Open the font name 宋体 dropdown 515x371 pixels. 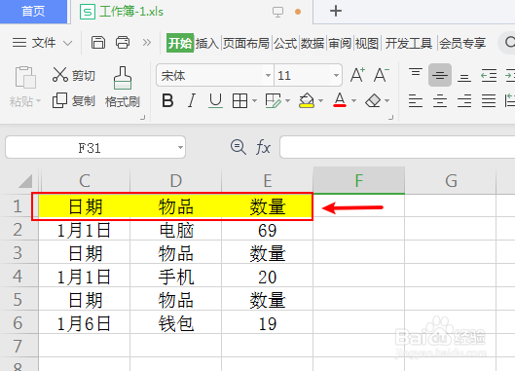point(268,76)
